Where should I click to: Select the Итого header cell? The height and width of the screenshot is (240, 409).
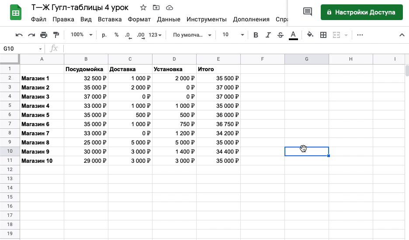218,69
